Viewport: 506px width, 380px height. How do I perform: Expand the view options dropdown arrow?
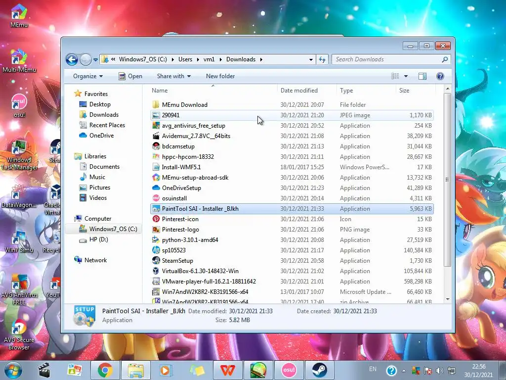(406, 76)
